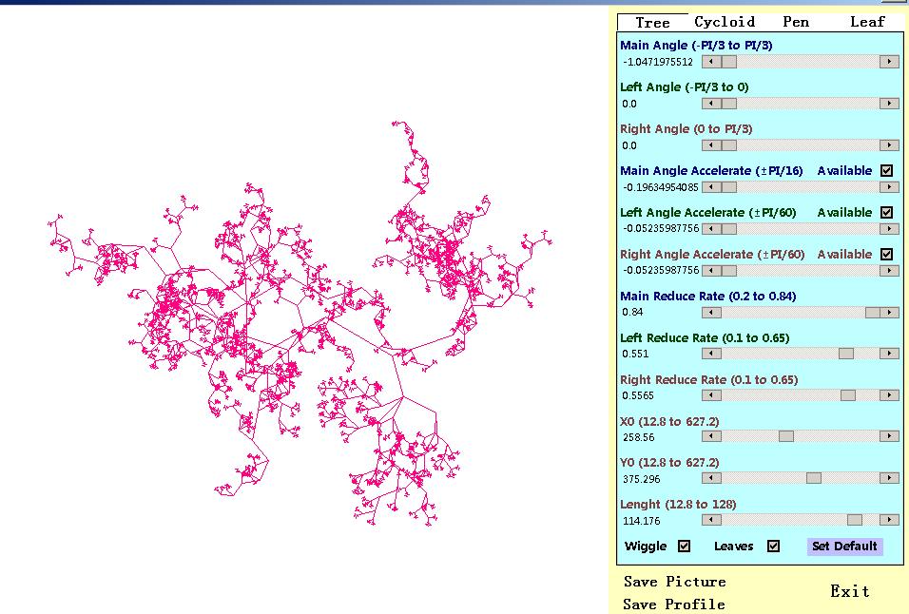Decrease Right Reduce Rate with left arrow
The height and width of the screenshot is (614, 909).
click(711, 395)
